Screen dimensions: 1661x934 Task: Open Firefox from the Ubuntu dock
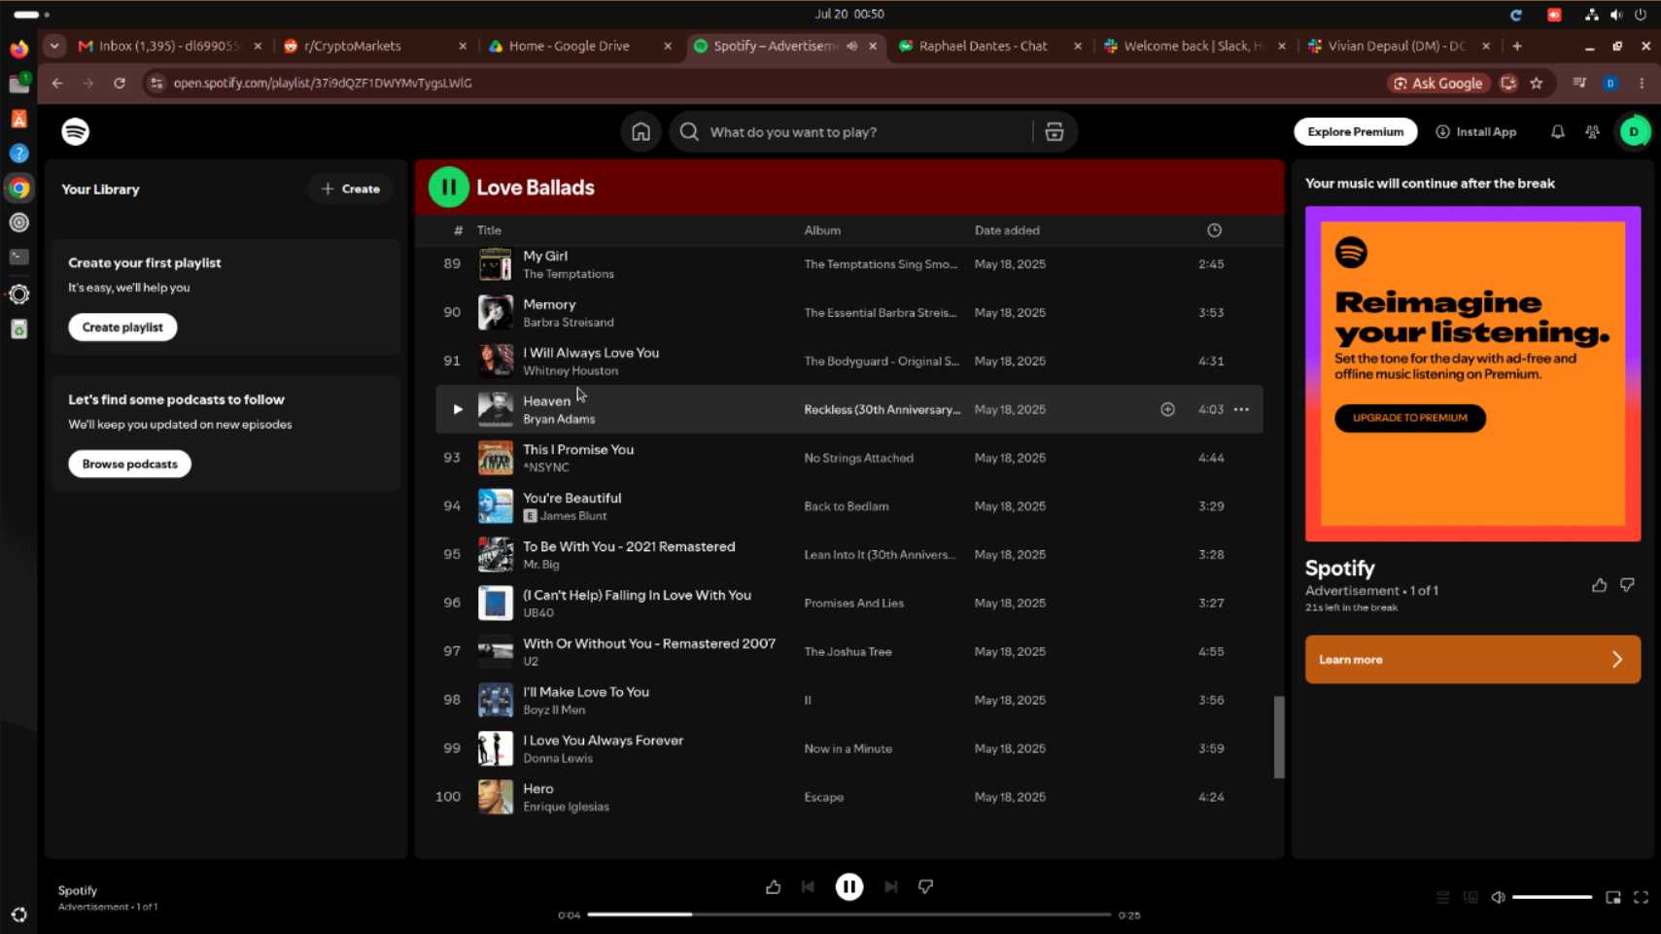(18, 49)
